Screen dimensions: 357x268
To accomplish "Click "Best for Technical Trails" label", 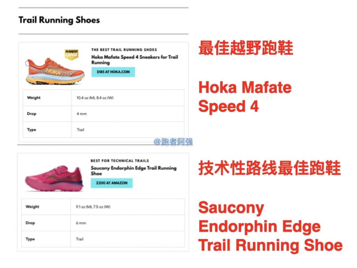I will coord(120,161).
